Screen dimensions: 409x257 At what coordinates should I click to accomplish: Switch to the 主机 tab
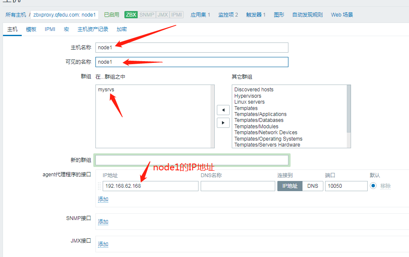click(x=12, y=29)
